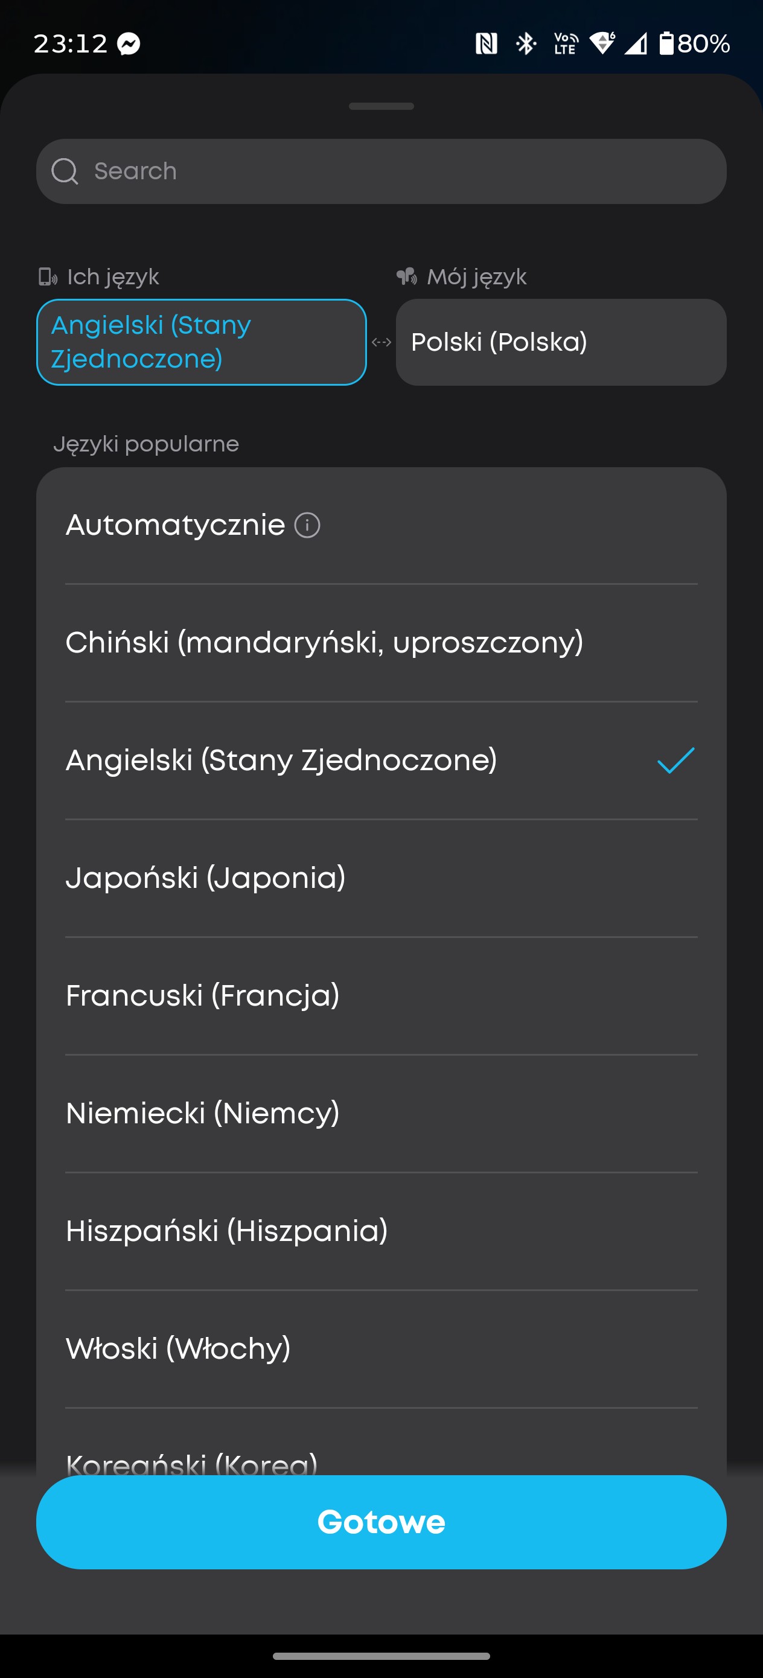Open the Ich język language selector
763x1678 pixels.
[x=202, y=342]
